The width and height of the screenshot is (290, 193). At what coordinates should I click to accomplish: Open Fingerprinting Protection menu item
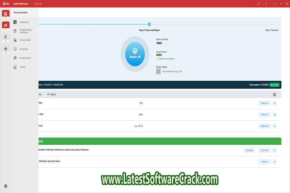point(25,31)
